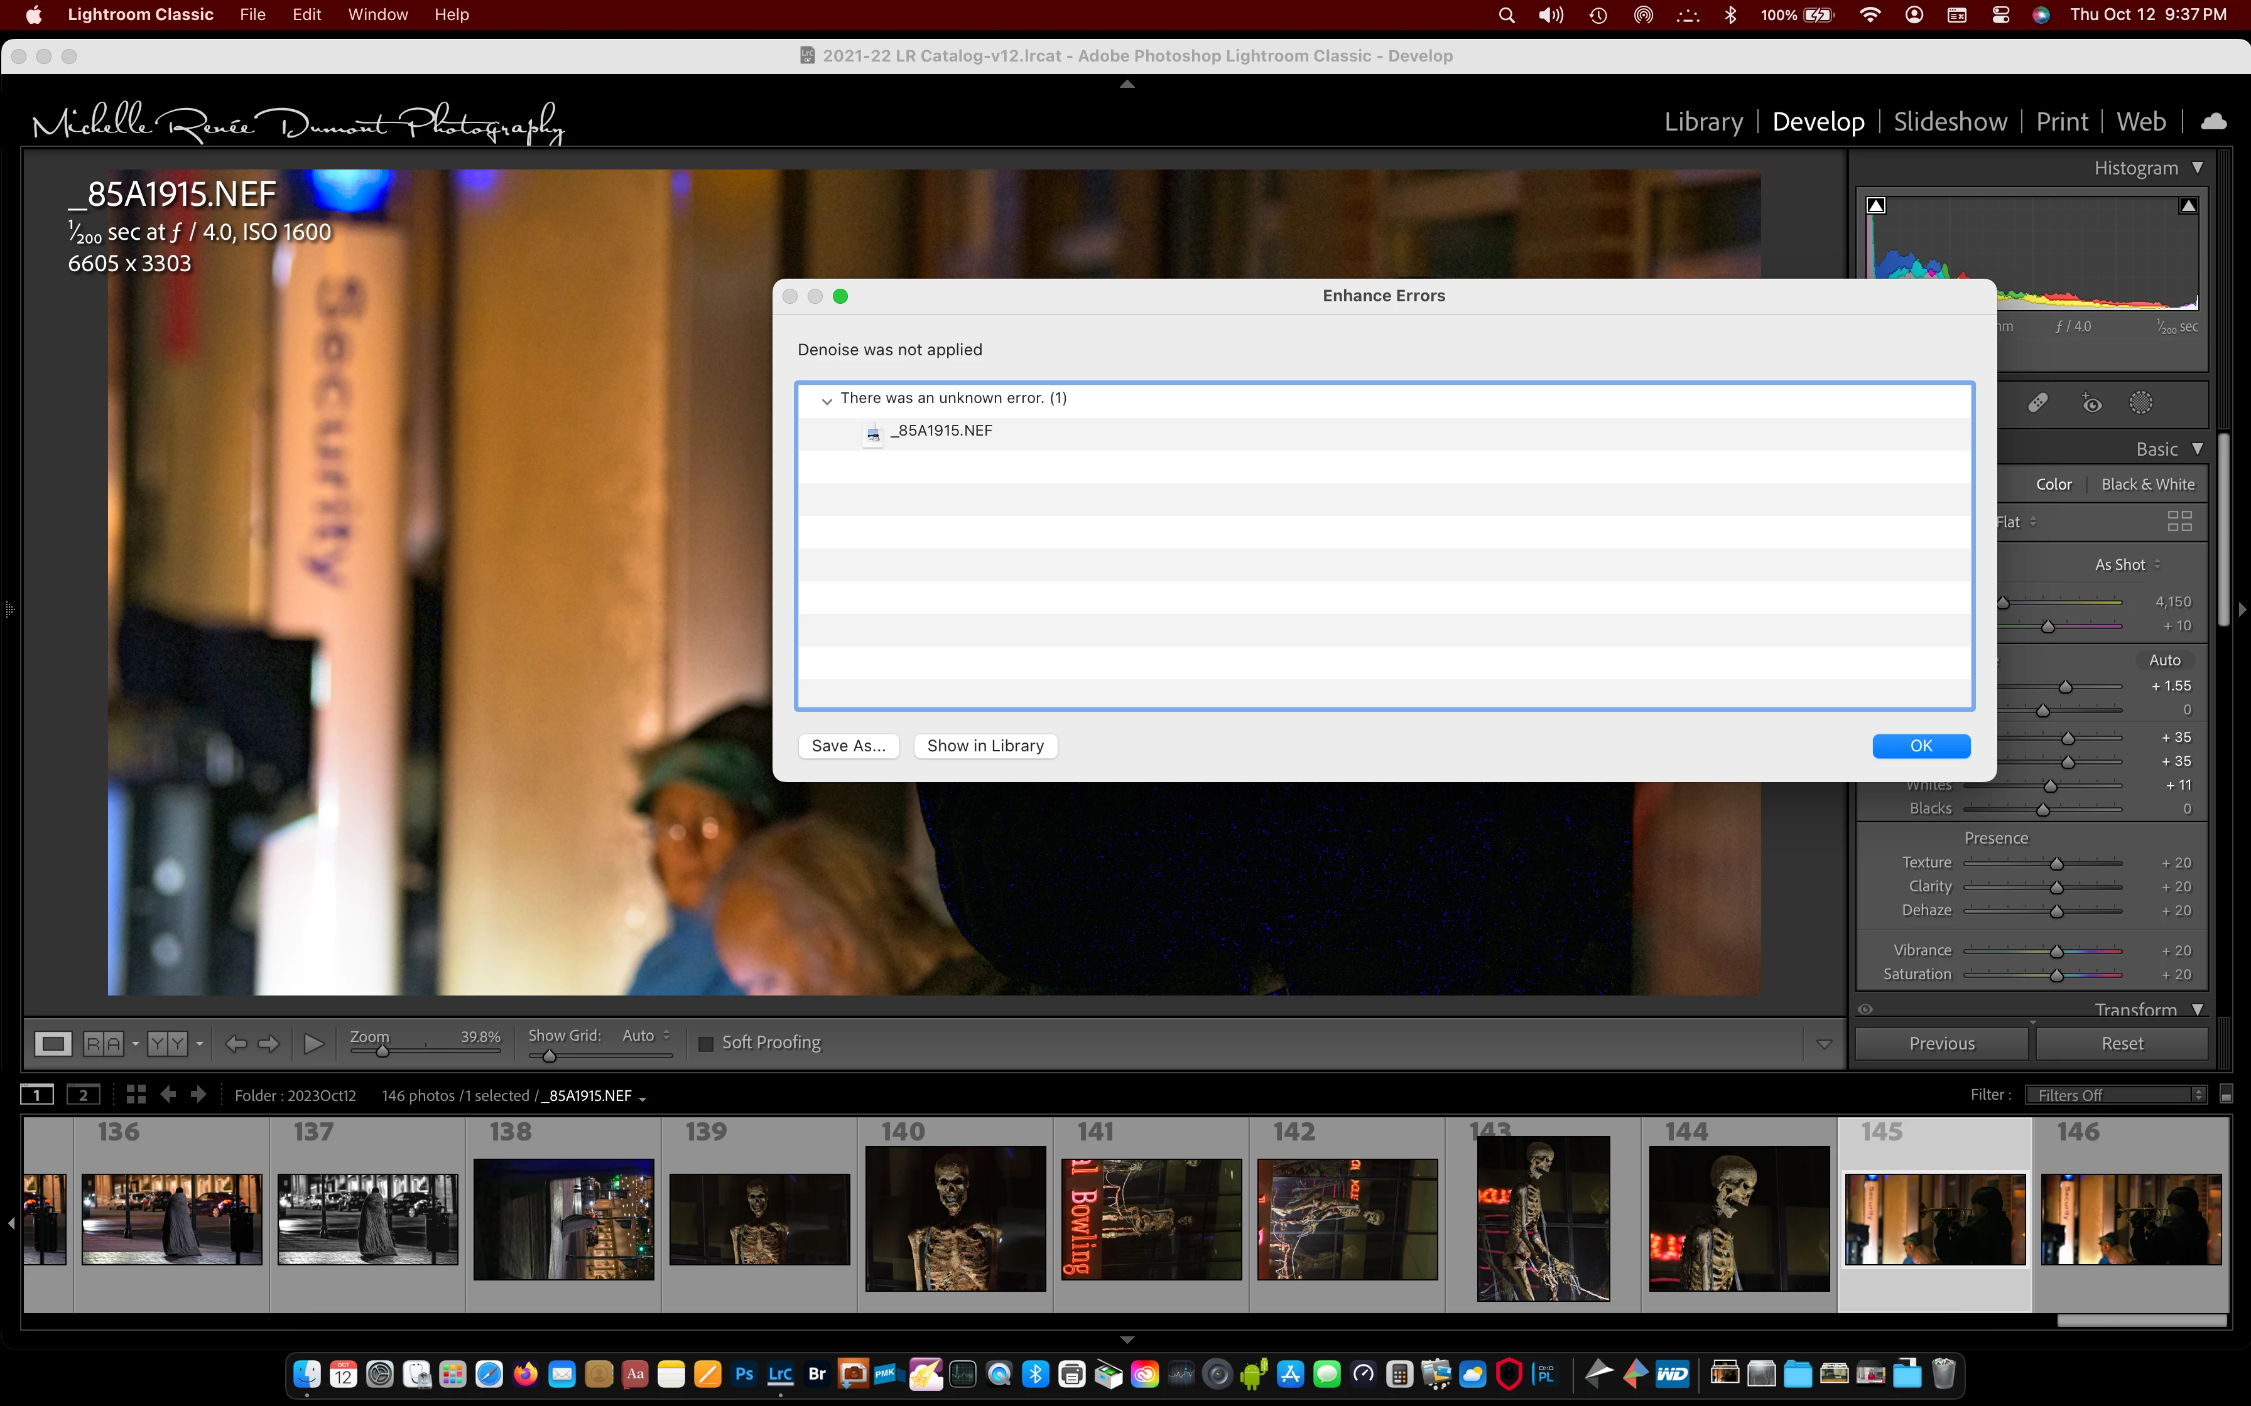The width and height of the screenshot is (2251, 1406).
Task: Click the filmstrip grid view icon
Action: point(136,1095)
